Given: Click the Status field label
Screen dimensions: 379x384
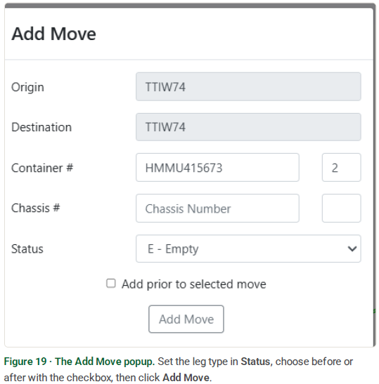Looking at the screenshot, I should click(x=27, y=249).
